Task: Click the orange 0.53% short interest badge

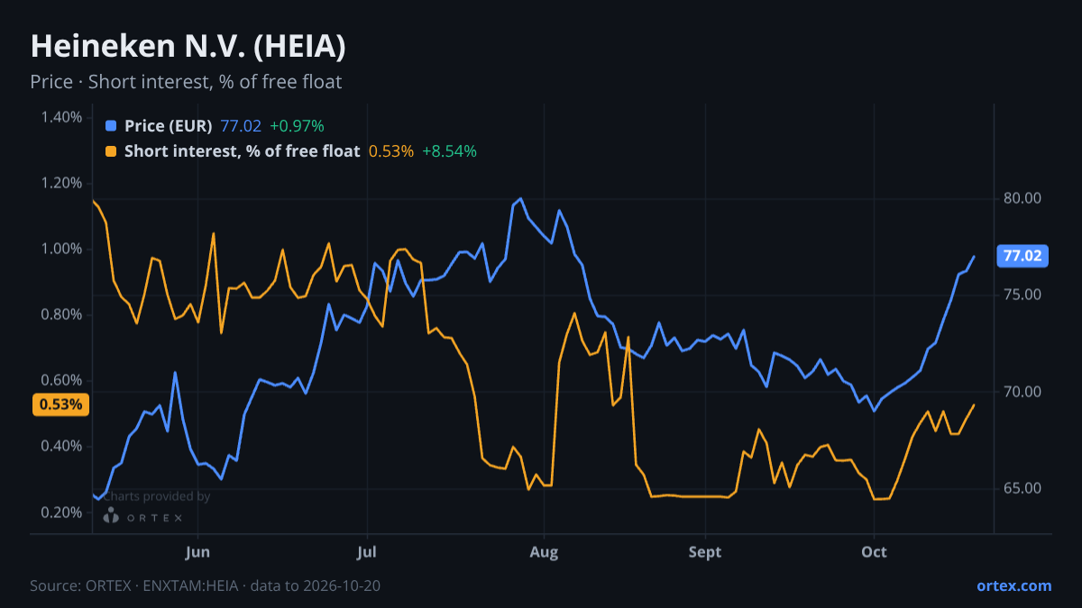Action: point(61,404)
